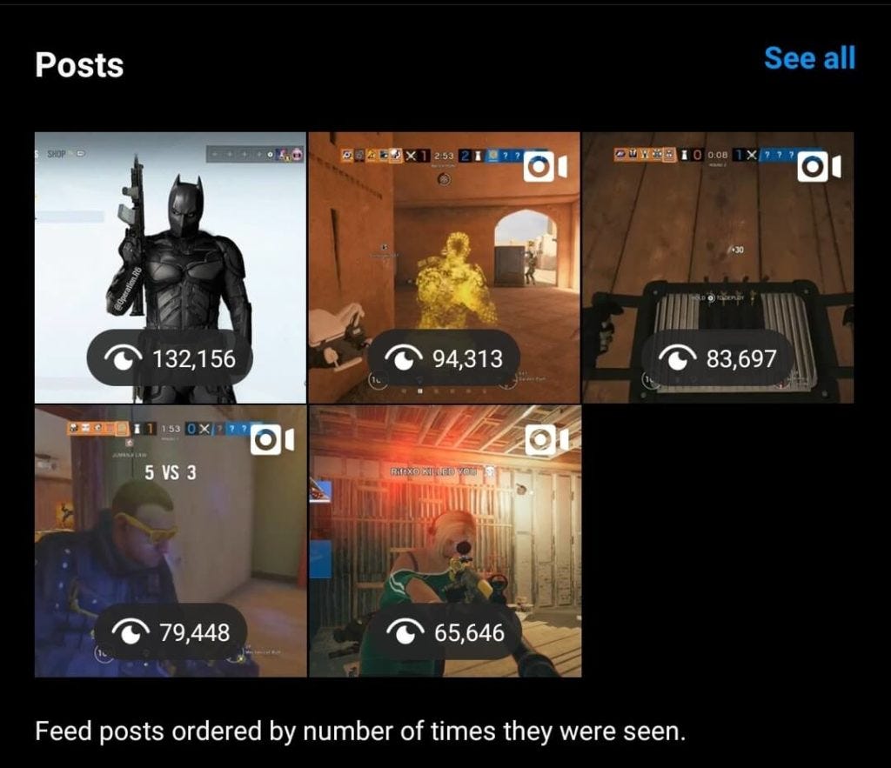
Task: Click eye icon beside 79,448 views
Action: (131, 631)
